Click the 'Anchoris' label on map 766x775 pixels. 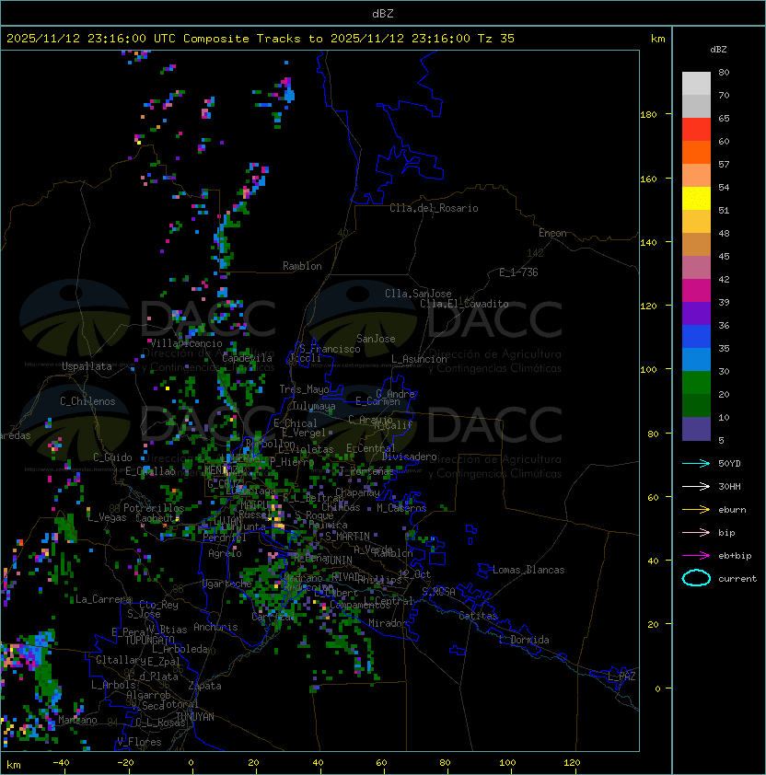click(215, 627)
